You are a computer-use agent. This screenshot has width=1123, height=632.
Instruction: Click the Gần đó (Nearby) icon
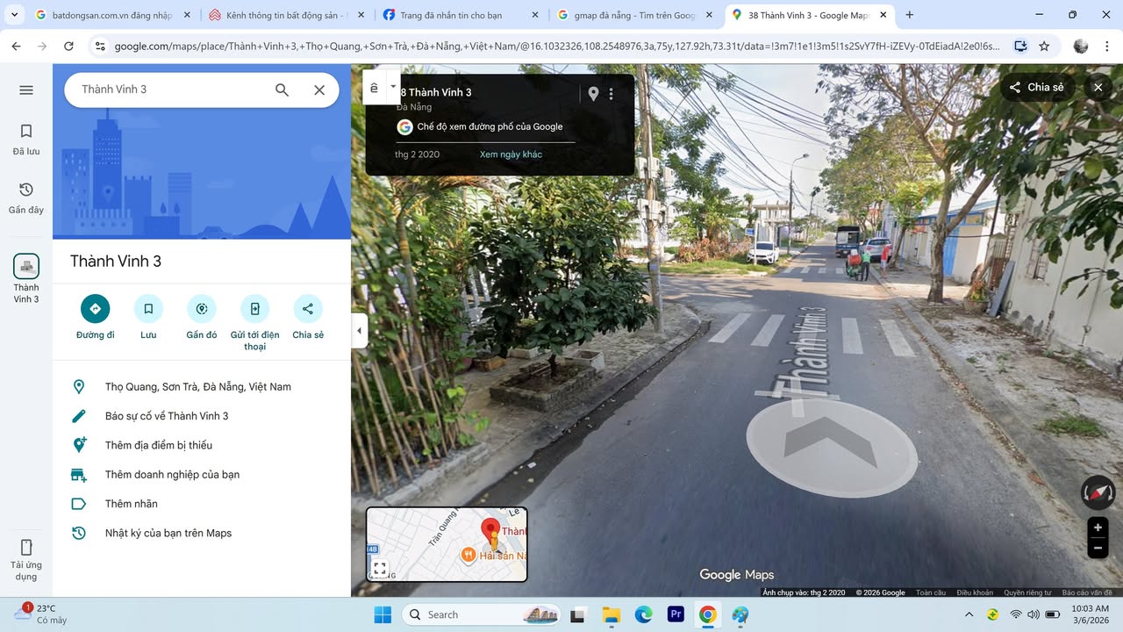[x=201, y=309]
